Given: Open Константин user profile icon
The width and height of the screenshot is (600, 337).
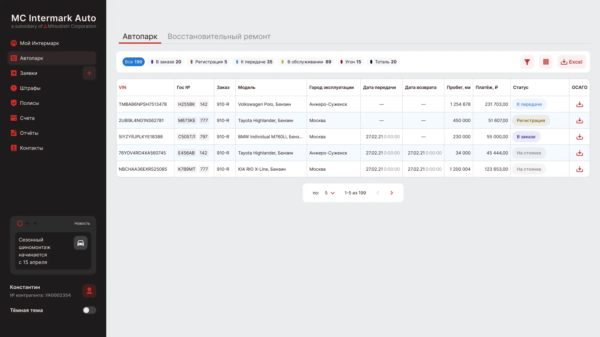Looking at the screenshot, I should pos(89,291).
